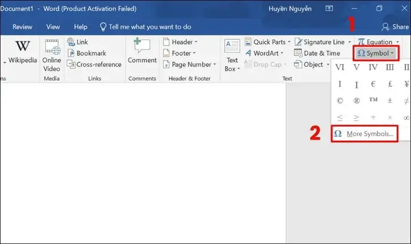
Task: Expand the Equation dropdown arrow
Action: pyautogui.click(x=398, y=42)
